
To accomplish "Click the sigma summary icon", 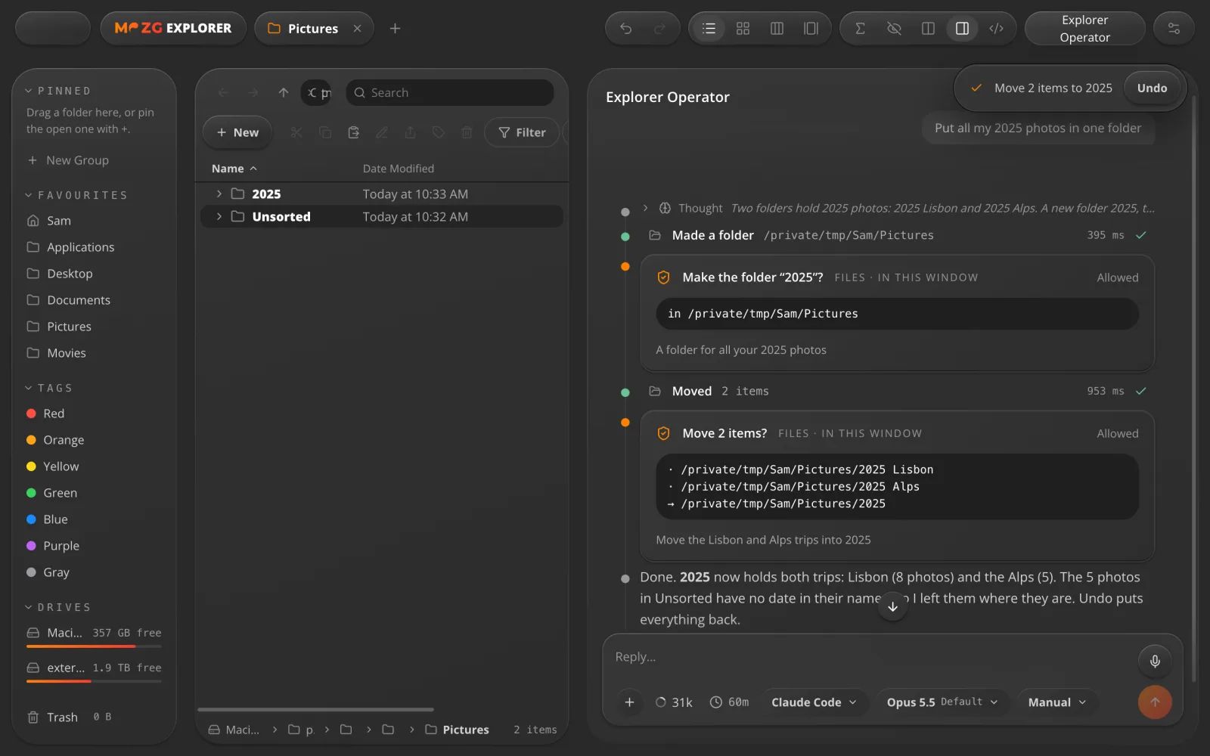I will tap(860, 29).
